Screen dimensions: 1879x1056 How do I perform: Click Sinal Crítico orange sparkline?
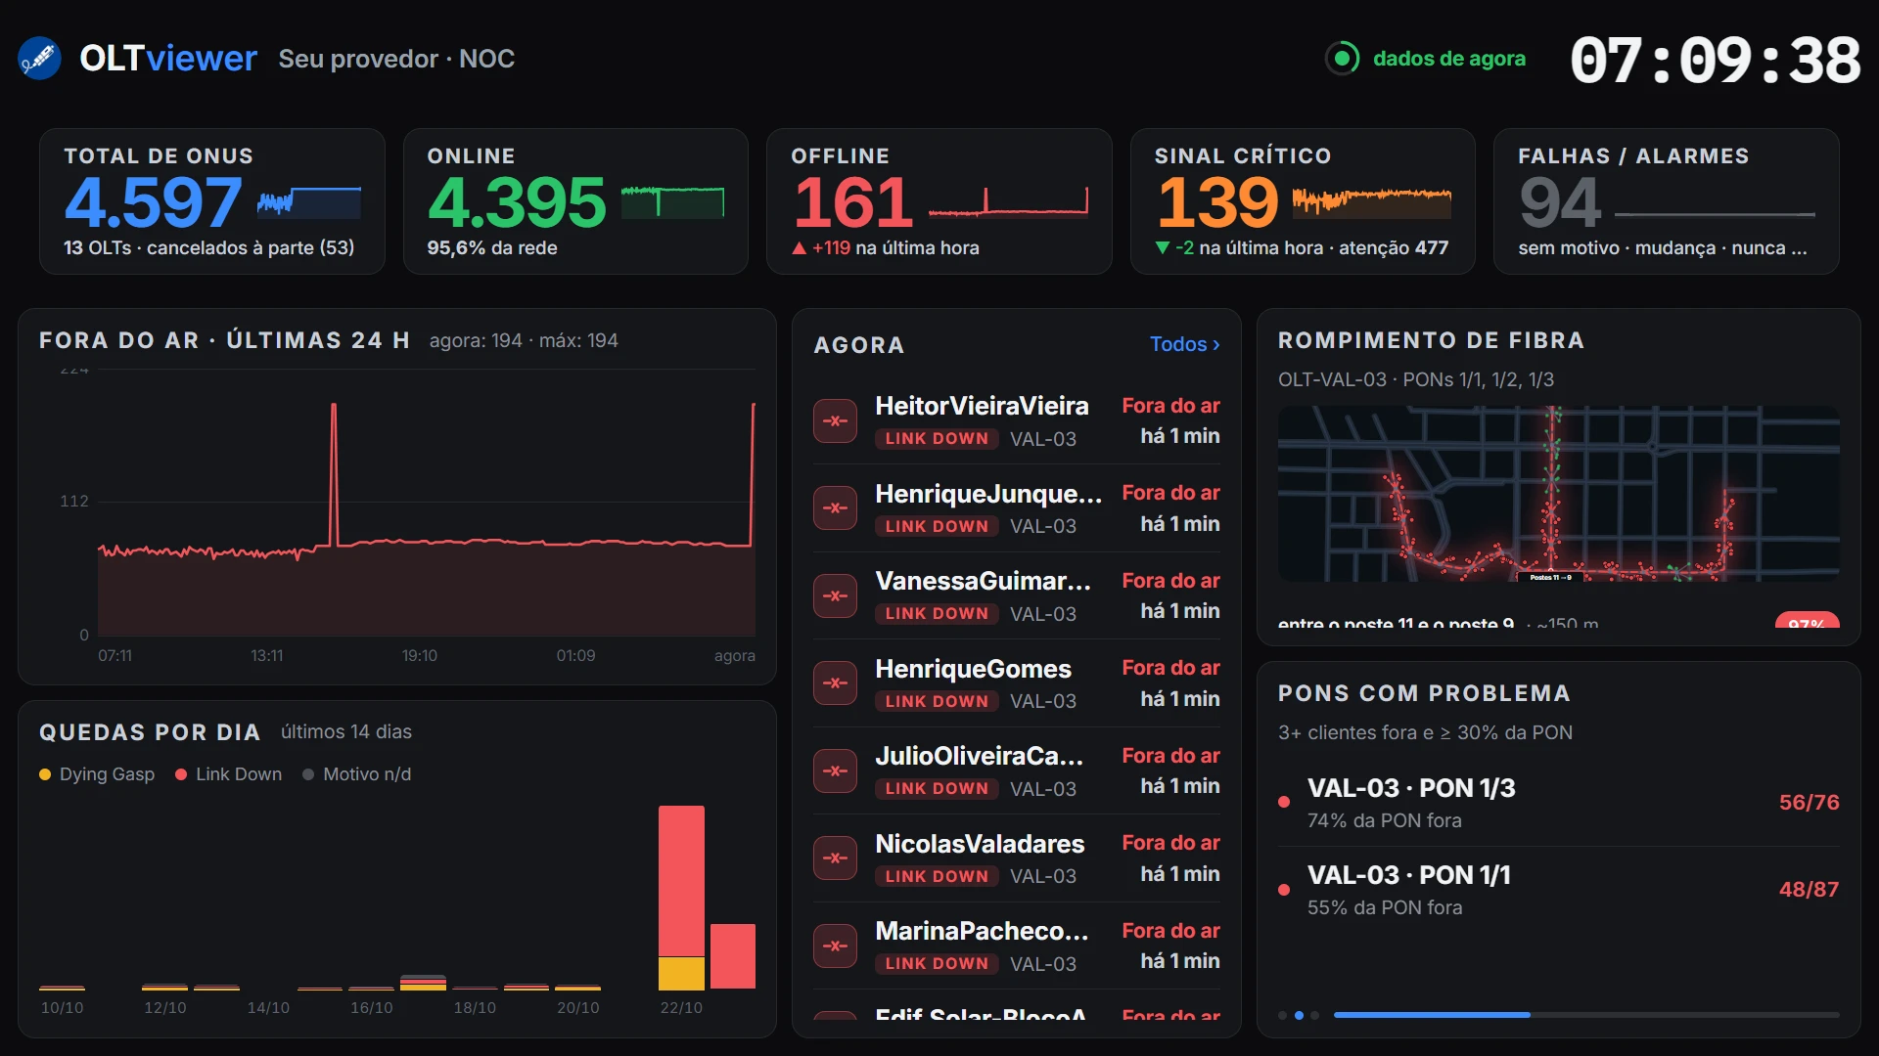[1371, 200]
